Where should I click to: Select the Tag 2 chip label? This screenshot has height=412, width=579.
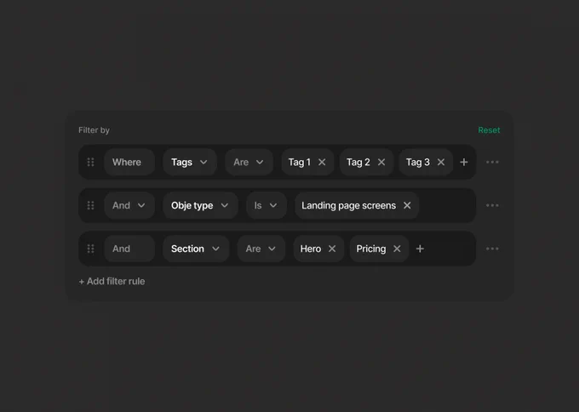pos(358,162)
